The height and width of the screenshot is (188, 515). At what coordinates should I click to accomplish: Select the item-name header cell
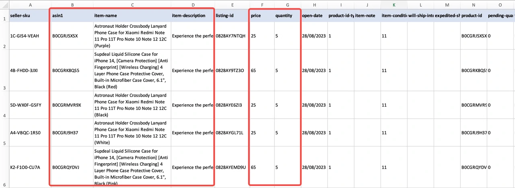[x=105, y=16]
